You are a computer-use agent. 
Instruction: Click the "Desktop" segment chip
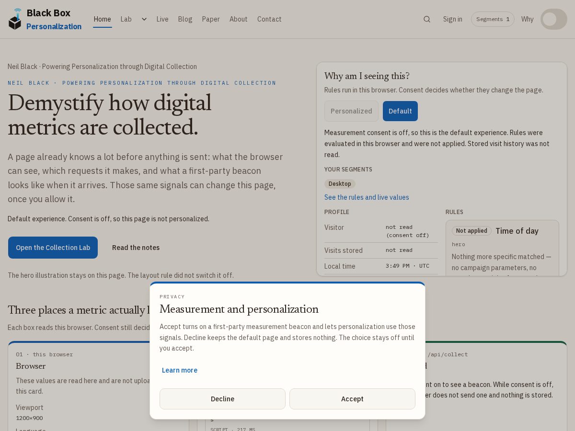coord(340,184)
